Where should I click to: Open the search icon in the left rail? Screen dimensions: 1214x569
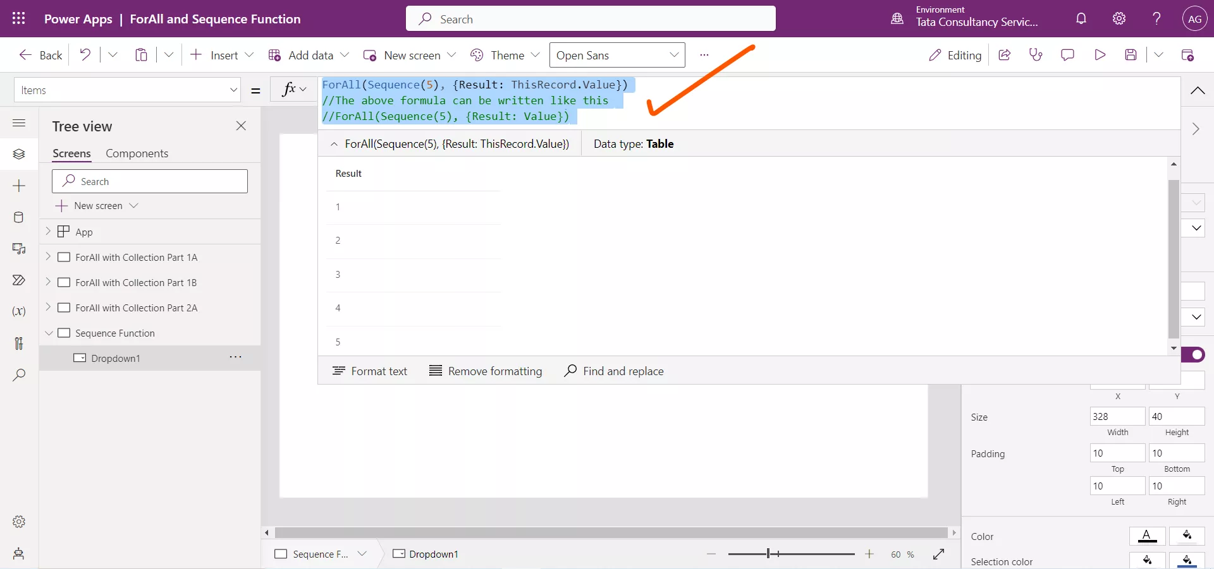coord(19,375)
